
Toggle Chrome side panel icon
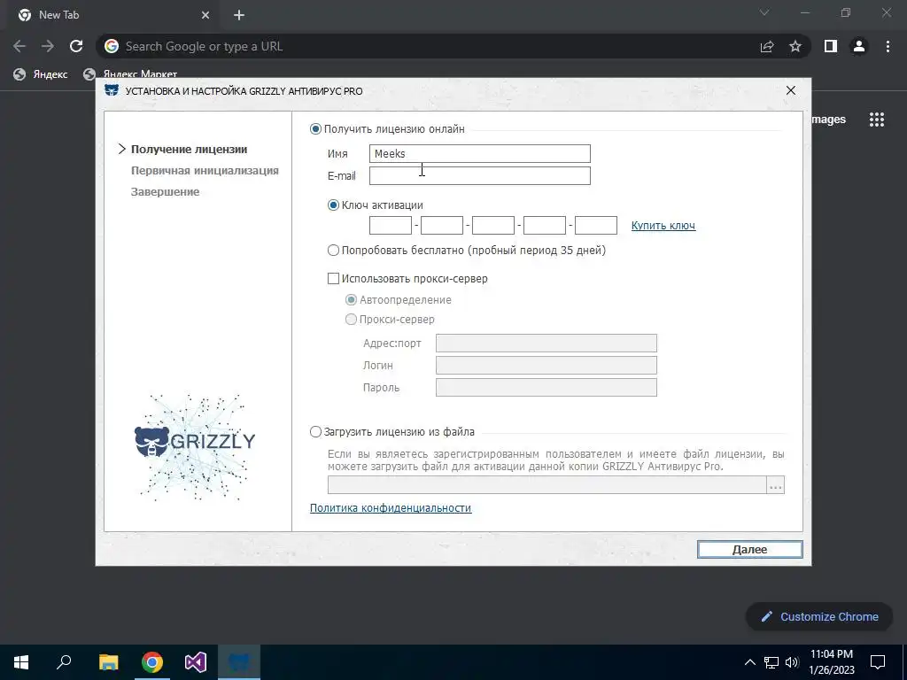(x=831, y=46)
